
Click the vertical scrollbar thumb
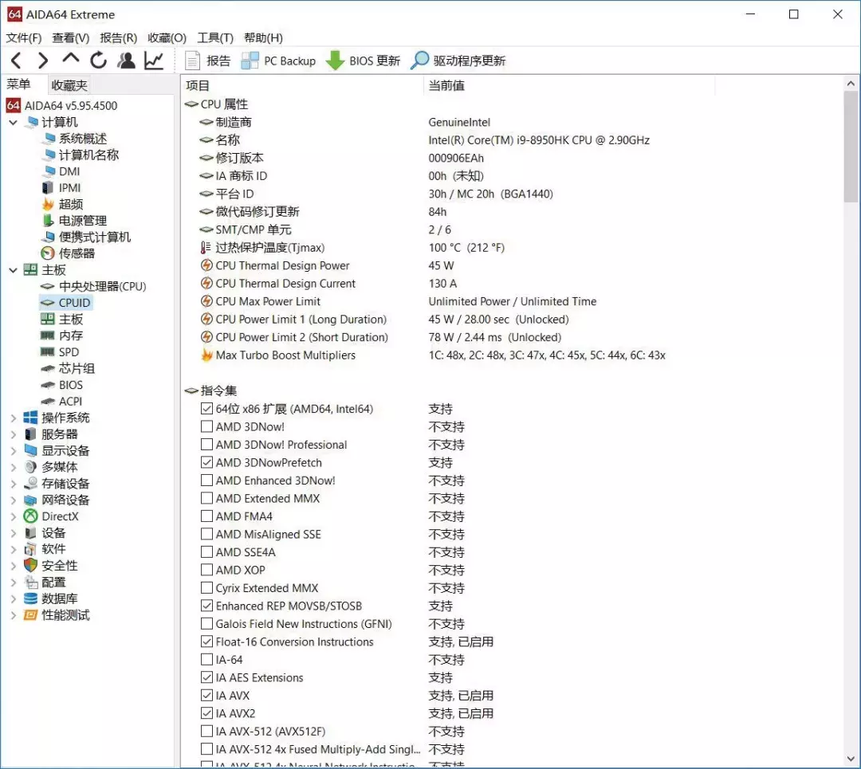(x=851, y=147)
